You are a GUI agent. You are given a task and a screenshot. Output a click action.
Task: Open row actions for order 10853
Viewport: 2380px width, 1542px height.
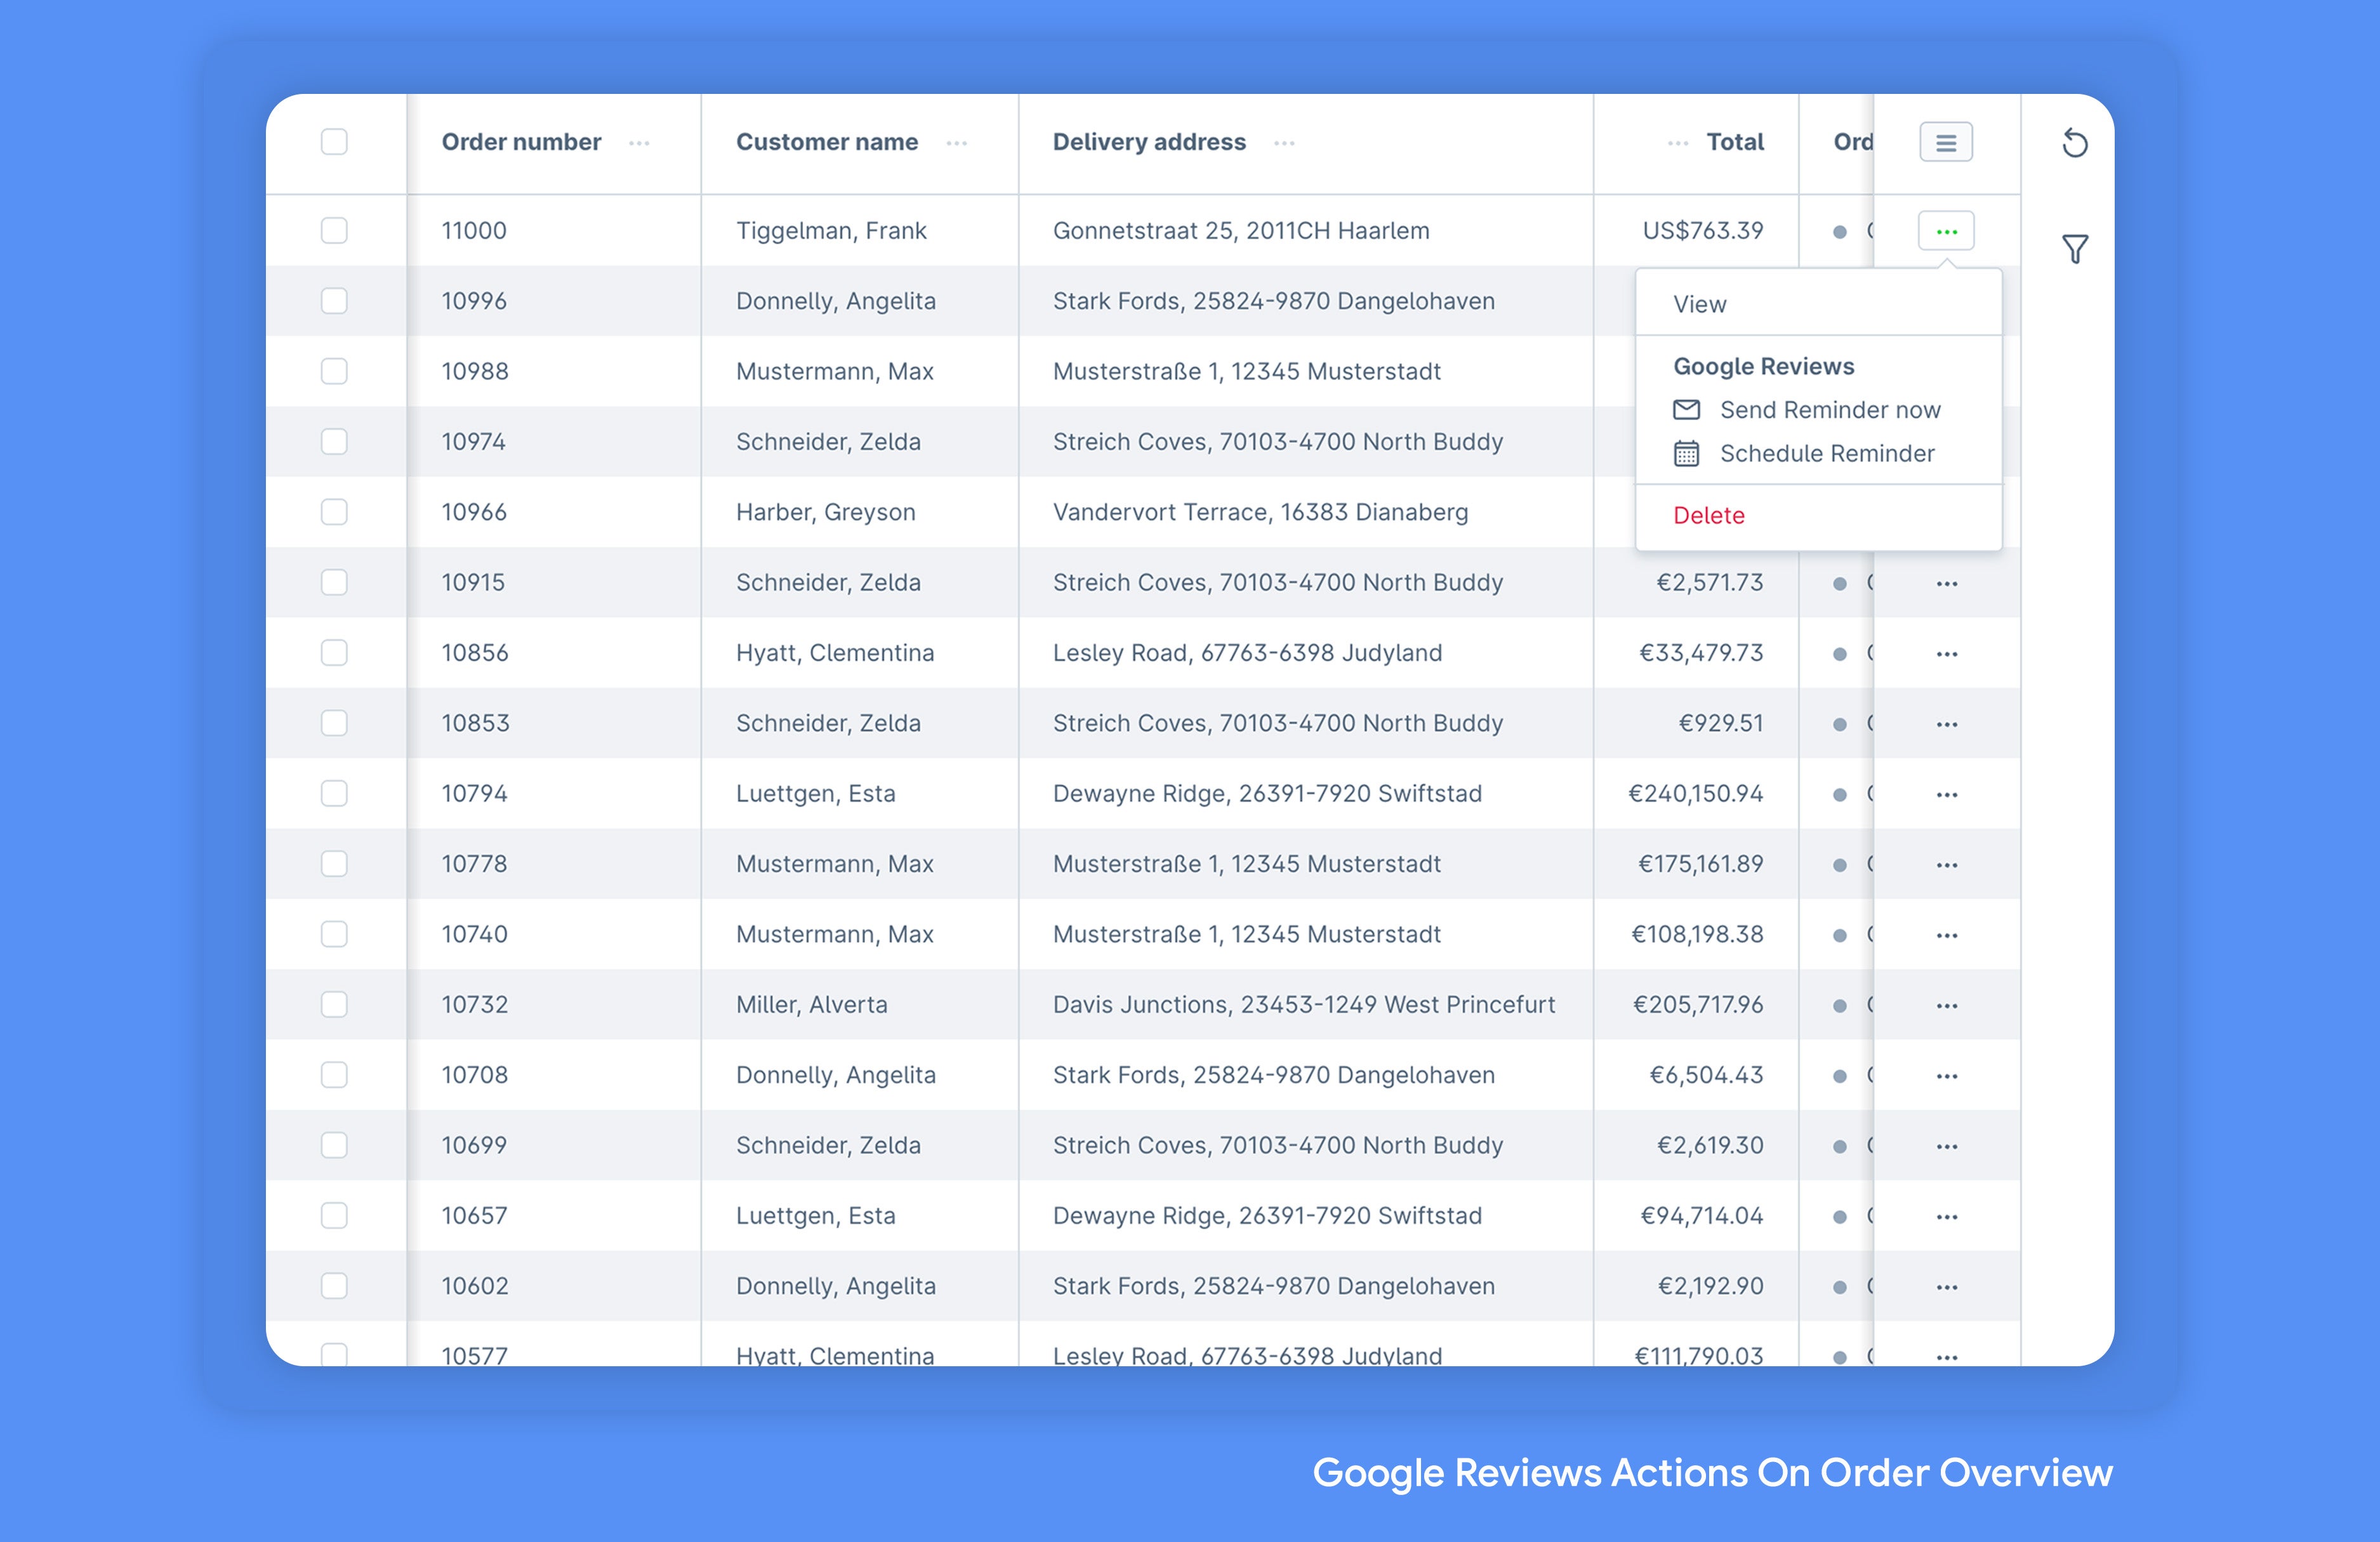coord(1946,724)
